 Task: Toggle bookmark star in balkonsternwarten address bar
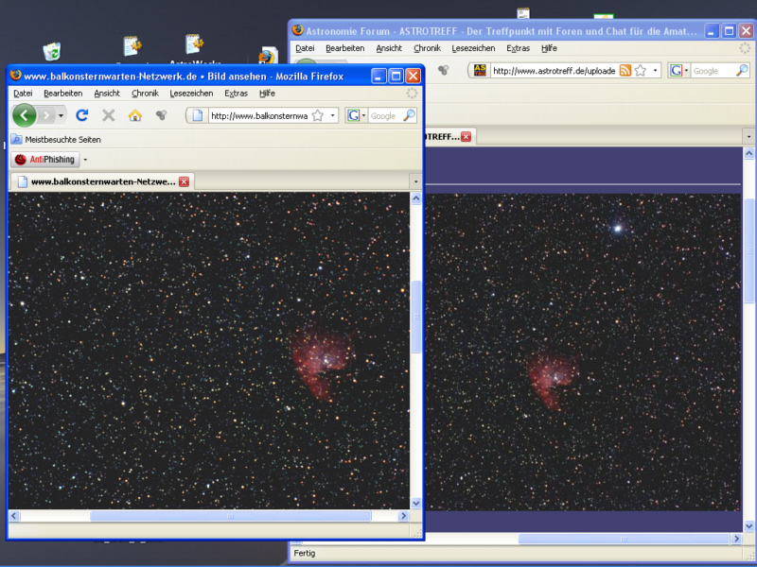click(318, 115)
